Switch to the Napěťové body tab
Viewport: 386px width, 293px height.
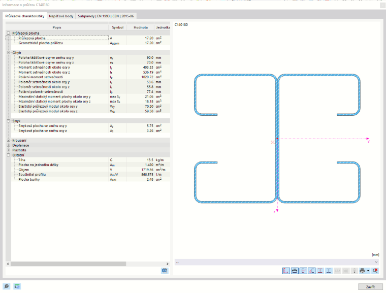[61, 16]
